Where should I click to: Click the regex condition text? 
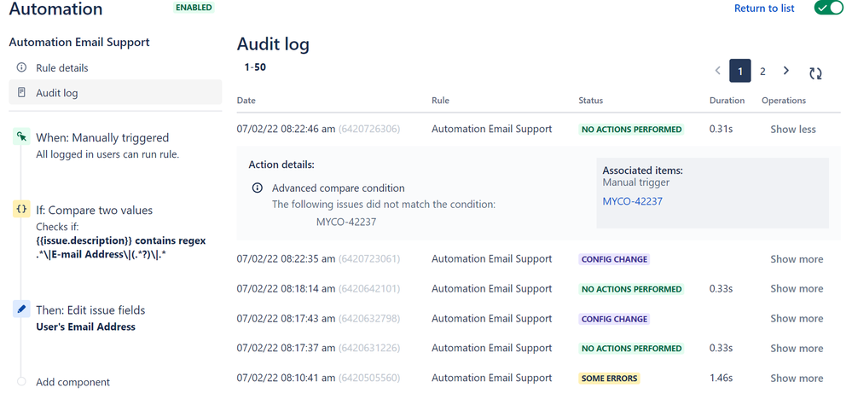[x=120, y=247]
